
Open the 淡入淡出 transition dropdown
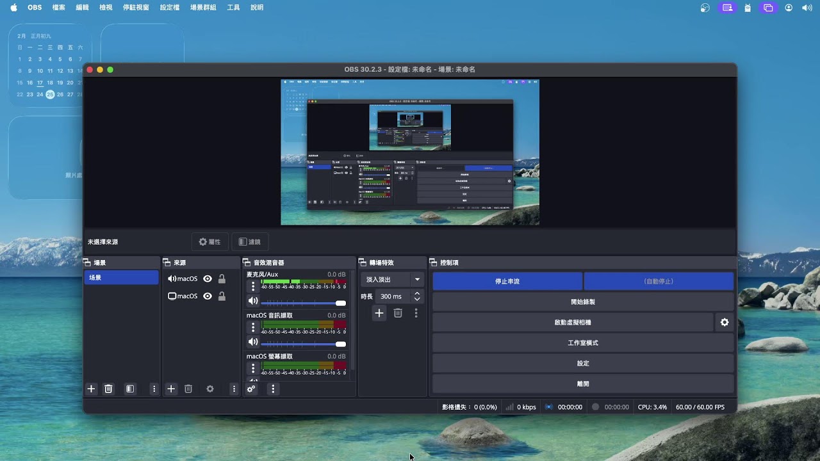click(x=393, y=279)
